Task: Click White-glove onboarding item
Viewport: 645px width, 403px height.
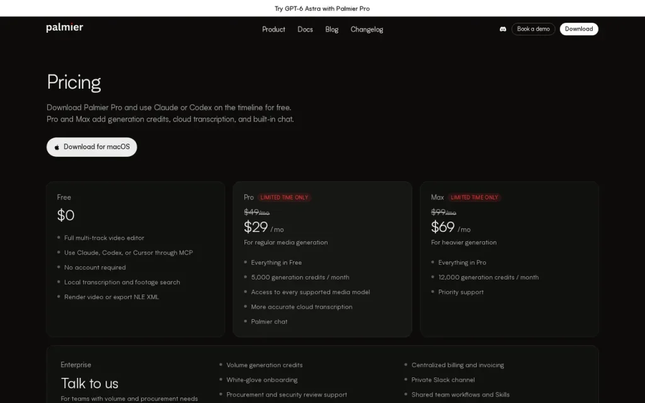Action: pyautogui.click(x=261, y=380)
